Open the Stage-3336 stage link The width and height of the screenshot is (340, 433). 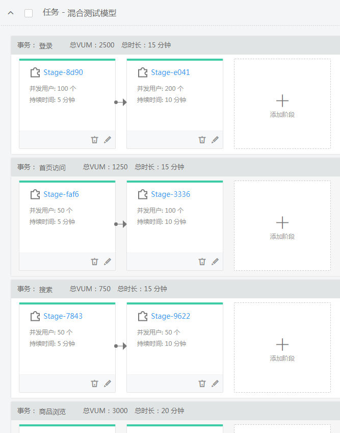(x=170, y=194)
